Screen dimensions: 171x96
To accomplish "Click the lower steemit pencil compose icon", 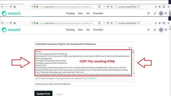I will 155,30.
